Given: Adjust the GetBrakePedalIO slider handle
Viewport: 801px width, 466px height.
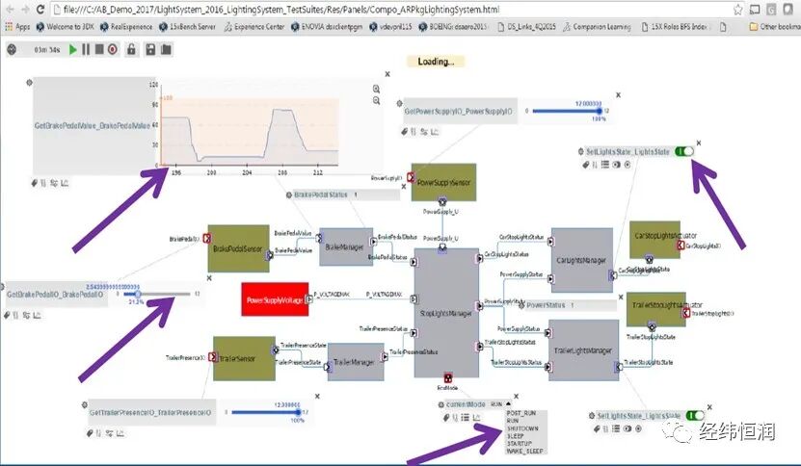Looking at the screenshot, I should click(138, 294).
